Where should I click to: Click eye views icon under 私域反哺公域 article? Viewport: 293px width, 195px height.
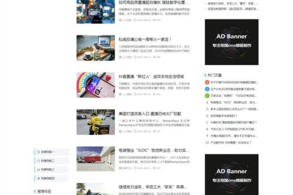tap(154, 57)
